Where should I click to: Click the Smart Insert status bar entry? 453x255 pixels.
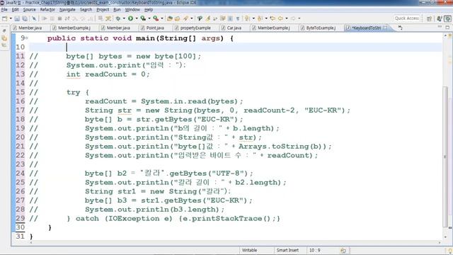pos(287,250)
